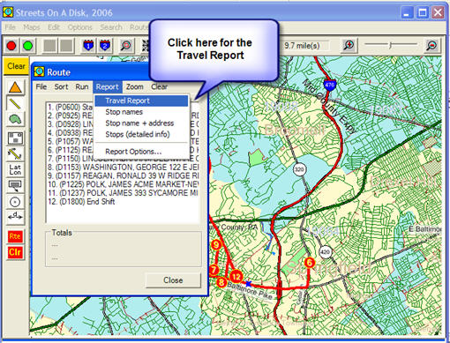The height and width of the screenshot is (343, 450).
Task: Choose the green area shape tool
Action: (15, 119)
